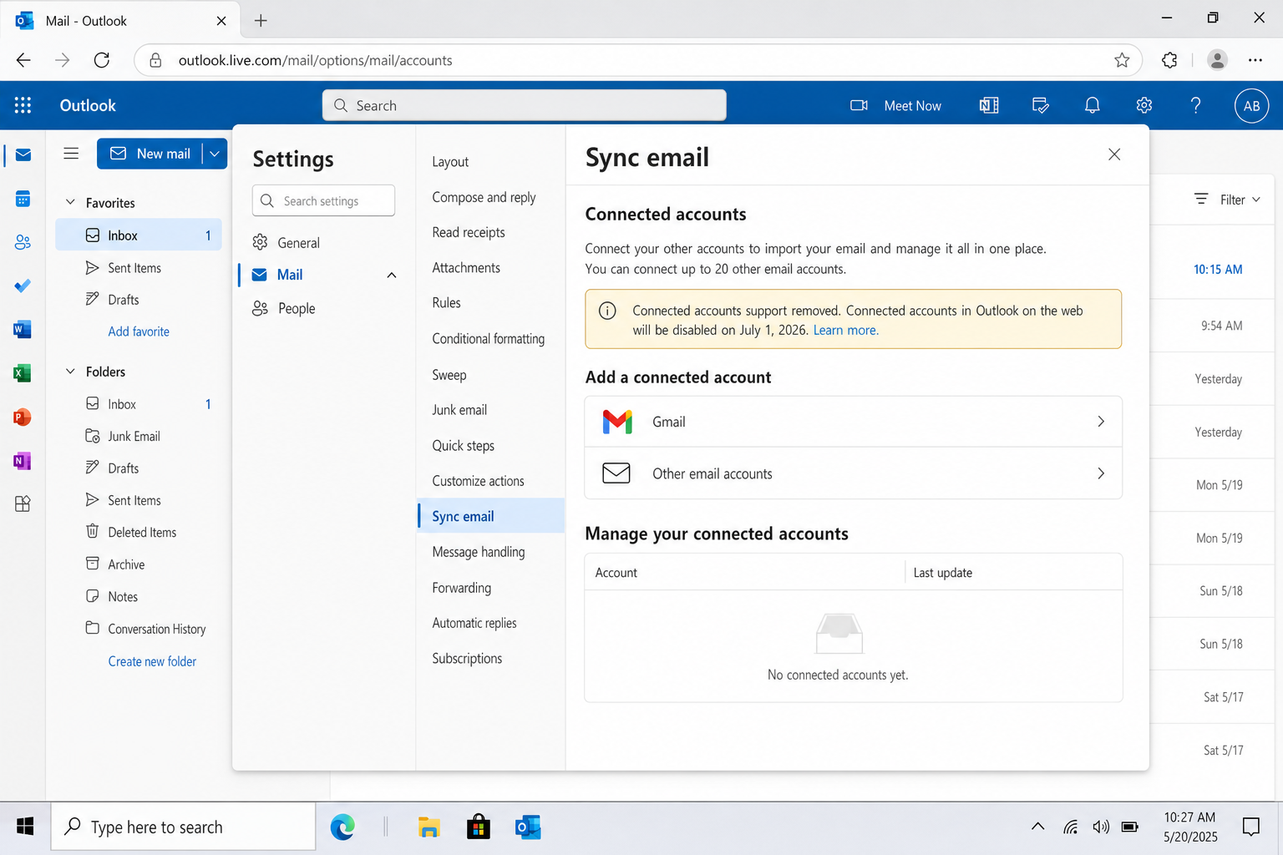Expand Other email accounts option

[853, 473]
